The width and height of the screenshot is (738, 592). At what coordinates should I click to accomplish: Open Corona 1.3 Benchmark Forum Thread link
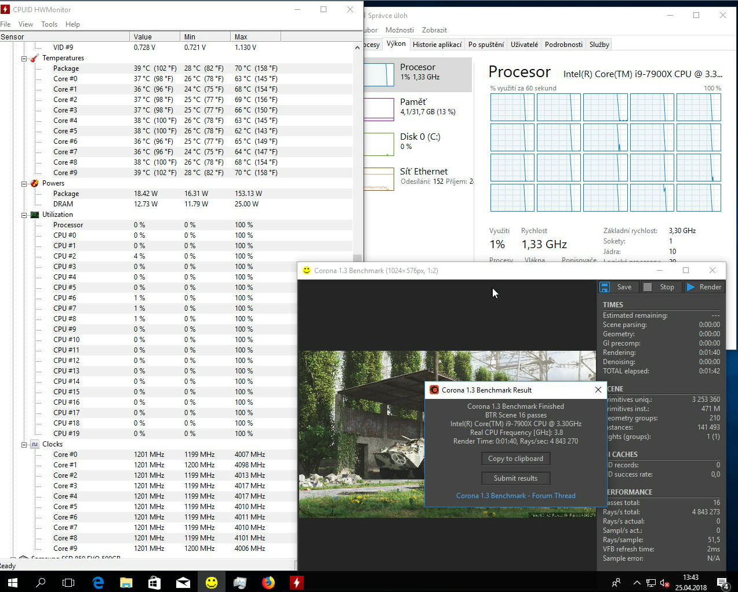(515, 496)
